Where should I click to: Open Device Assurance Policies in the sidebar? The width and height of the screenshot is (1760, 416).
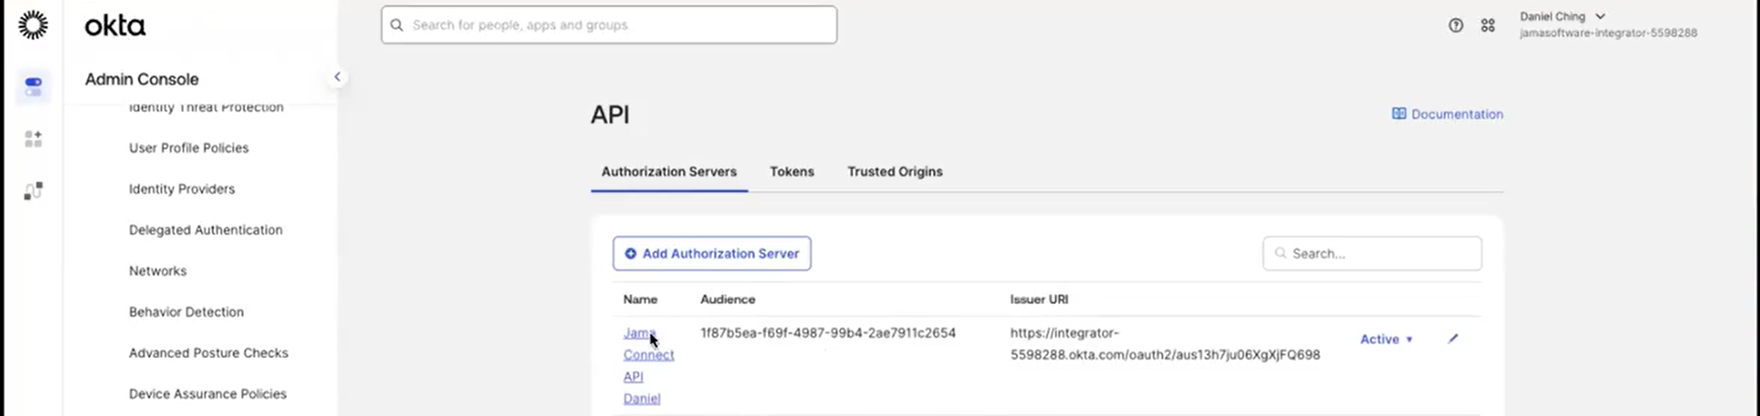(x=208, y=394)
